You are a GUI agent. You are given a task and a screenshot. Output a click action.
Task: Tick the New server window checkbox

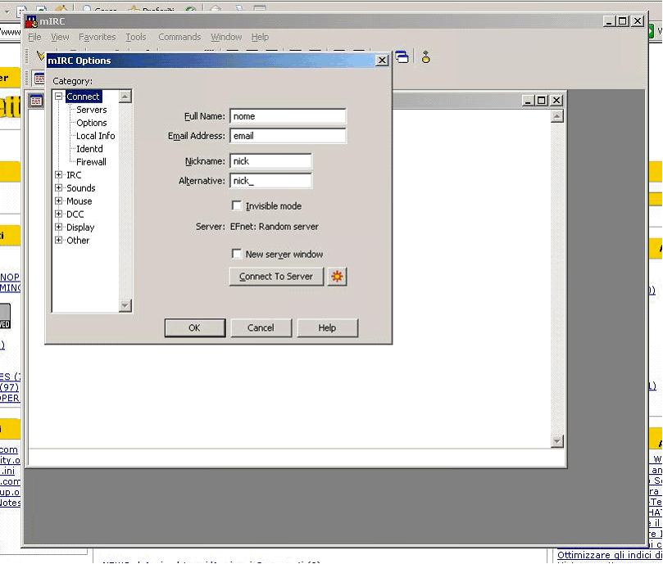[x=237, y=254]
